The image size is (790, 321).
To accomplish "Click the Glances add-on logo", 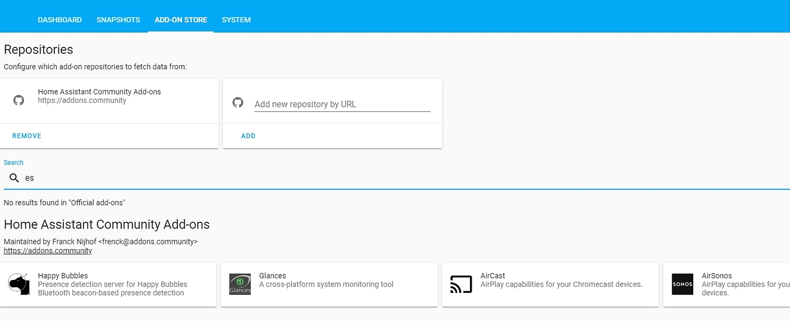I will pos(240,284).
